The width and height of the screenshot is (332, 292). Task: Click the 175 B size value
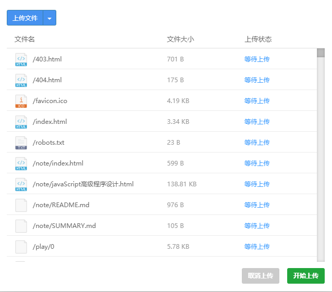click(175, 80)
